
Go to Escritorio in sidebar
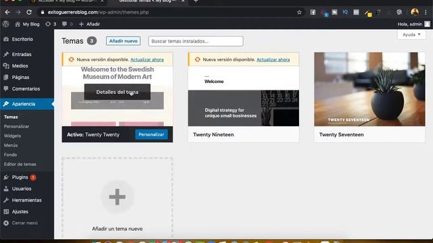pos(22,39)
